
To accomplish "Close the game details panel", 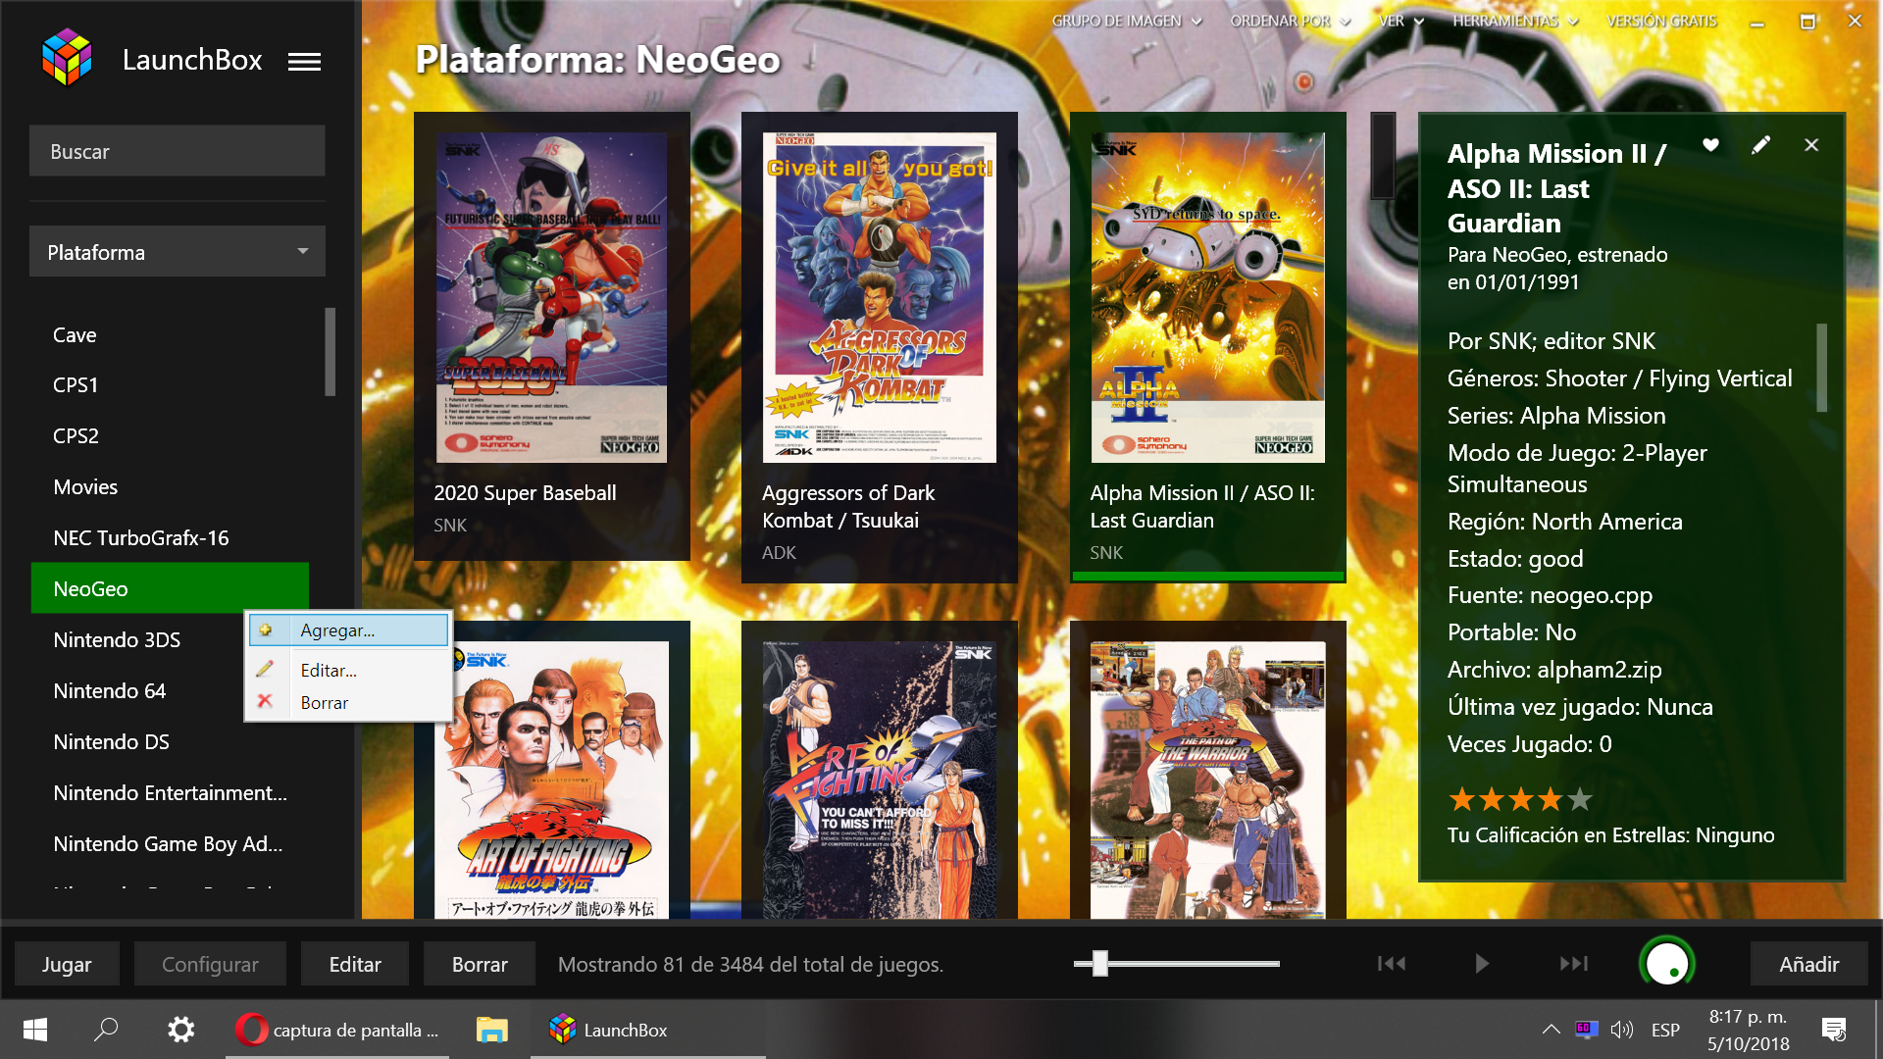I will [1811, 145].
